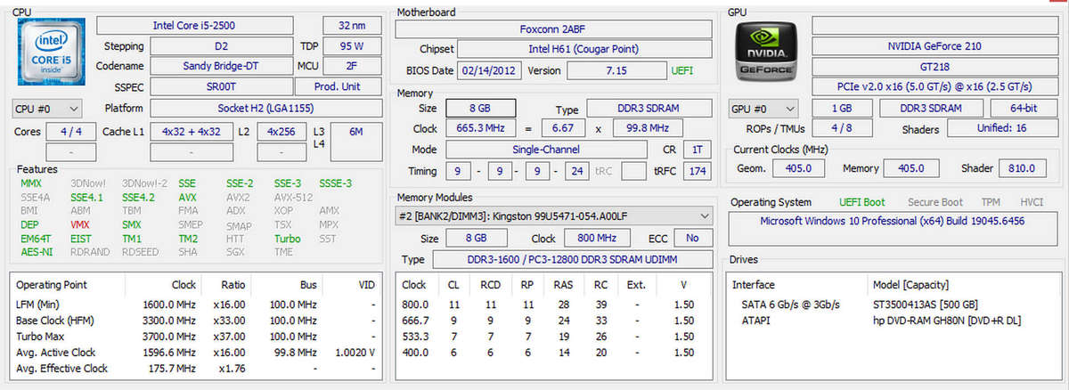This screenshot has width=1069, height=390.
Task: Click the L3 cache value 6M
Action: (x=355, y=131)
